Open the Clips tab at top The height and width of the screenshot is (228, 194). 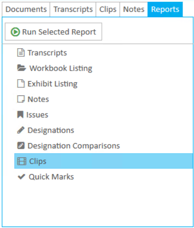pyautogui.click(x=108, y=9)
